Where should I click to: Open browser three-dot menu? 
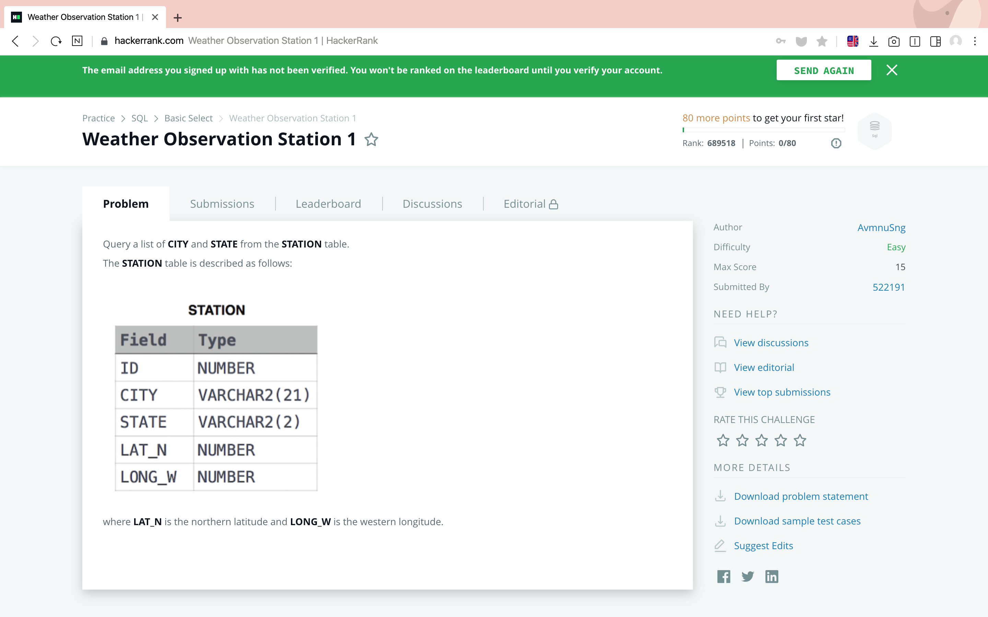click(x=975, y=41)
